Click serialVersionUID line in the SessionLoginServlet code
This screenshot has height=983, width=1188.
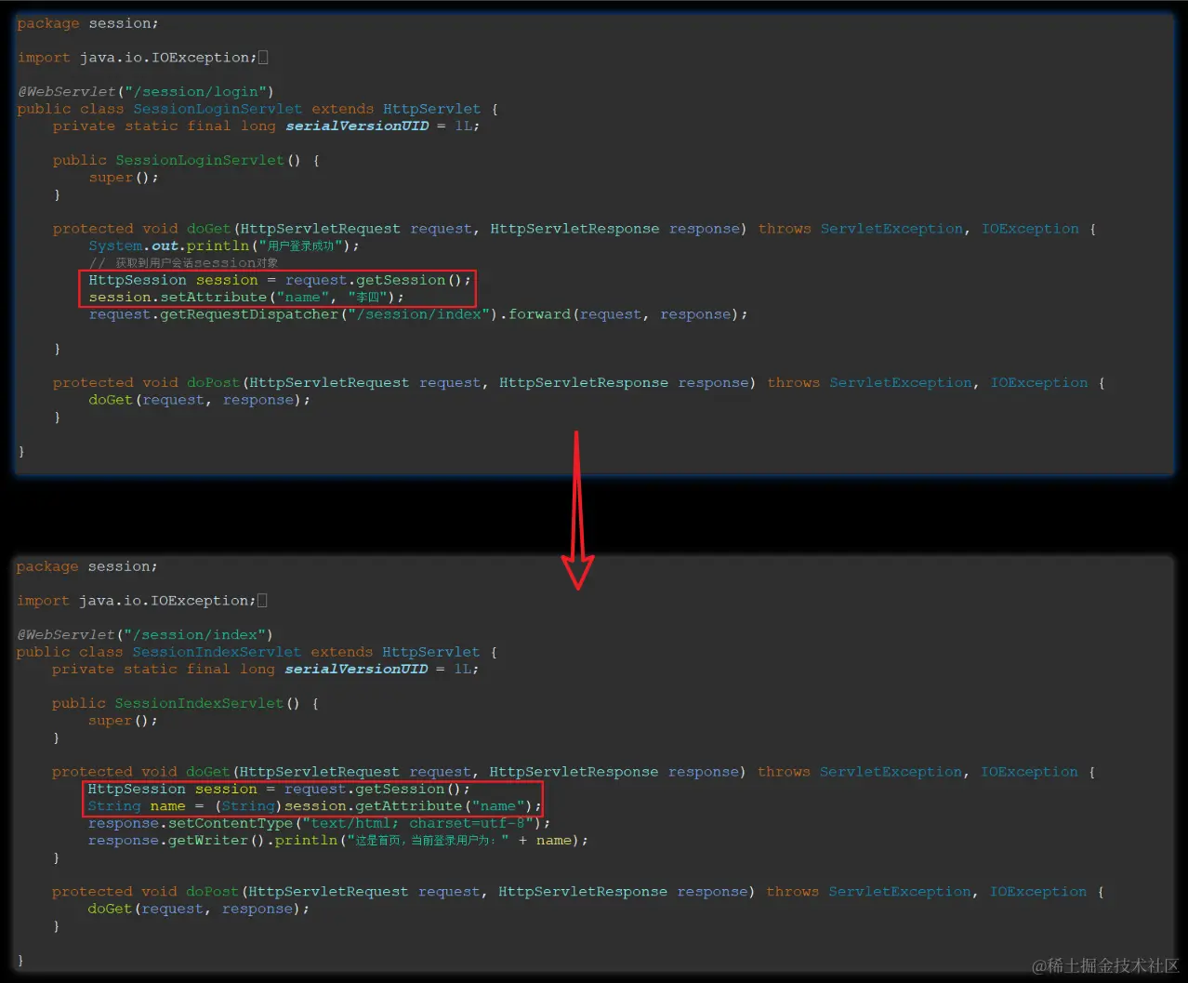pos(267,126)
